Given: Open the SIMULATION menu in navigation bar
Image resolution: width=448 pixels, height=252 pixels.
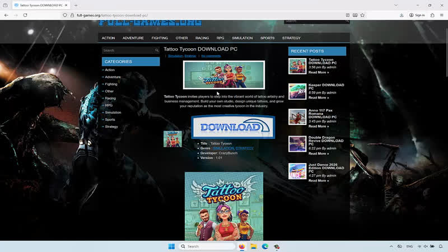Looking at the screenshot, I should tap(242, 38).
